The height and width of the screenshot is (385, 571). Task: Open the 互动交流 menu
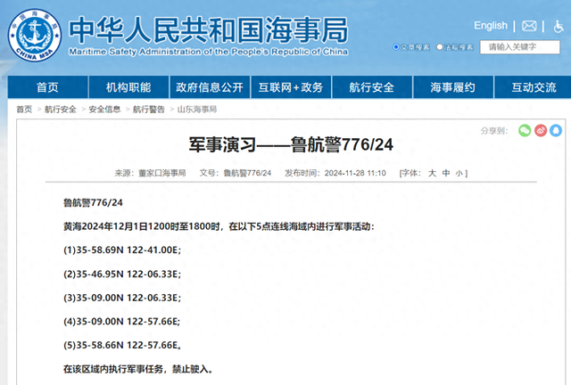point(534,87)
